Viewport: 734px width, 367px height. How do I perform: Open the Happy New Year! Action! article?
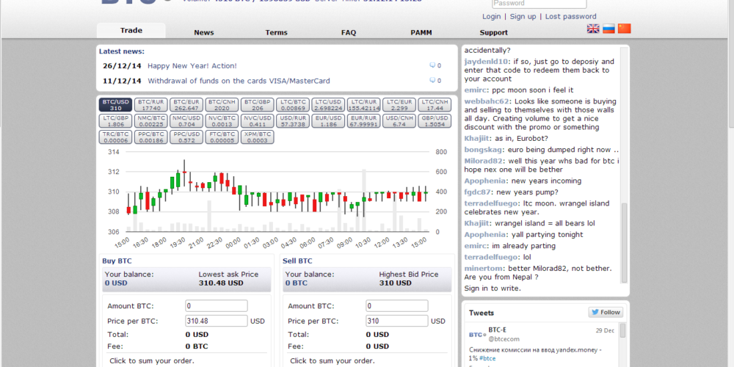pyautogui.click(x=192, y=66)
